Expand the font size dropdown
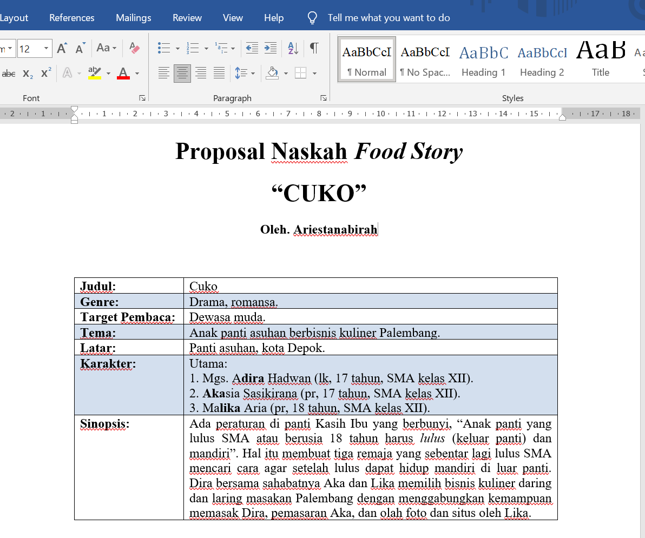This screenshot has height=538, width=645. 46,49
